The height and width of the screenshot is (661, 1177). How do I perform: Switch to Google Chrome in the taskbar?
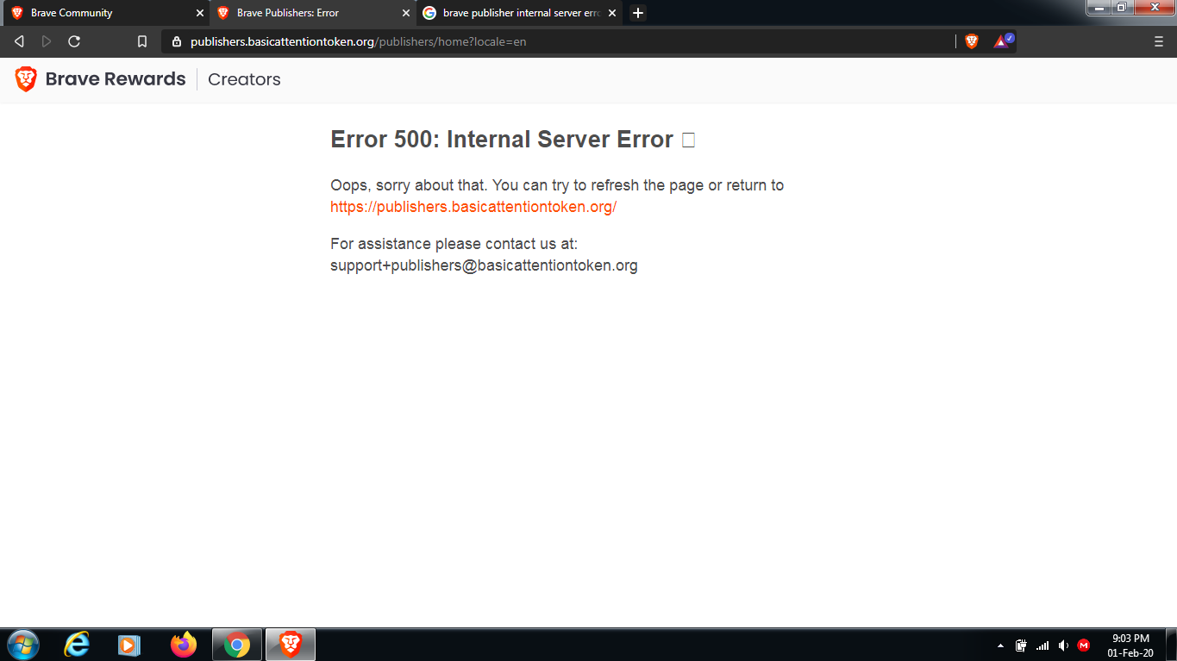pos(237,645)
